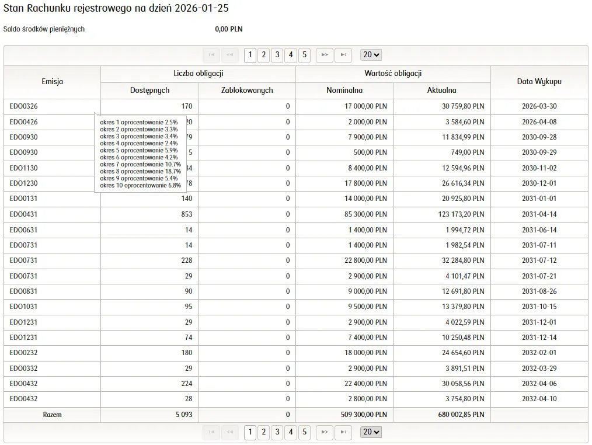592x445 pixels.
Task: Advance to the next page using the bottom paginator arrow
Action: coord(325,432)
